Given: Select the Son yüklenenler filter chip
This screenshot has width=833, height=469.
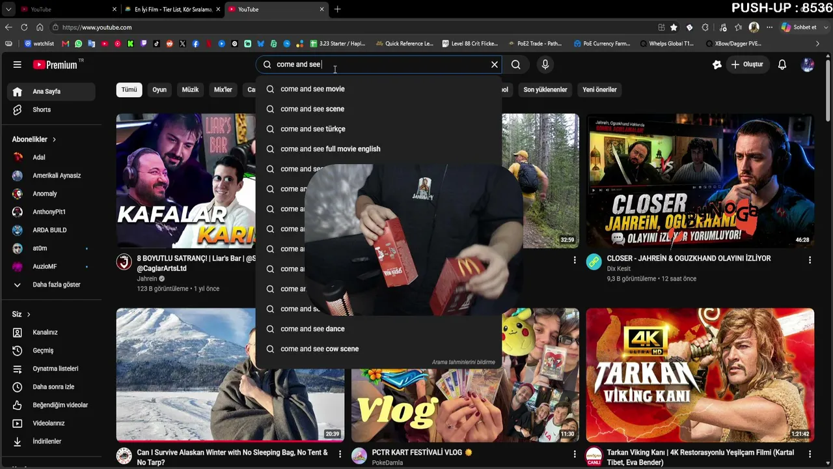Looking at the screenshot, I should click(x=545, y=90).
